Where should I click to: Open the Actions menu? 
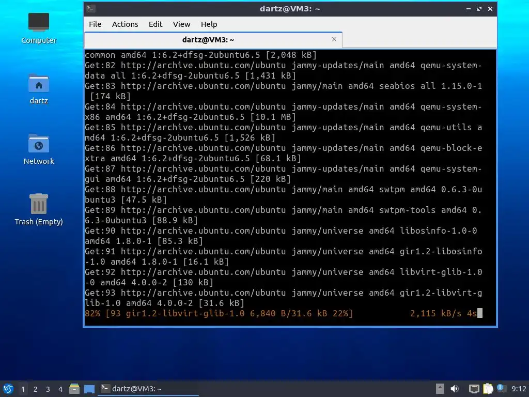coord(125,24)
